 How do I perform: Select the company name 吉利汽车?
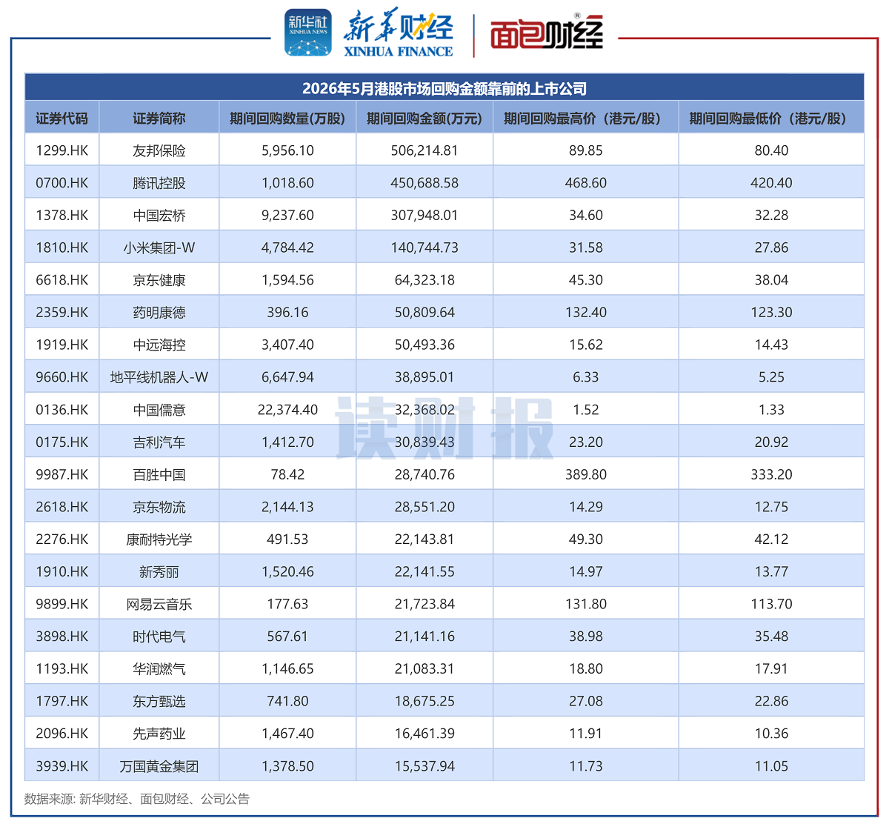tap(159, 442)
